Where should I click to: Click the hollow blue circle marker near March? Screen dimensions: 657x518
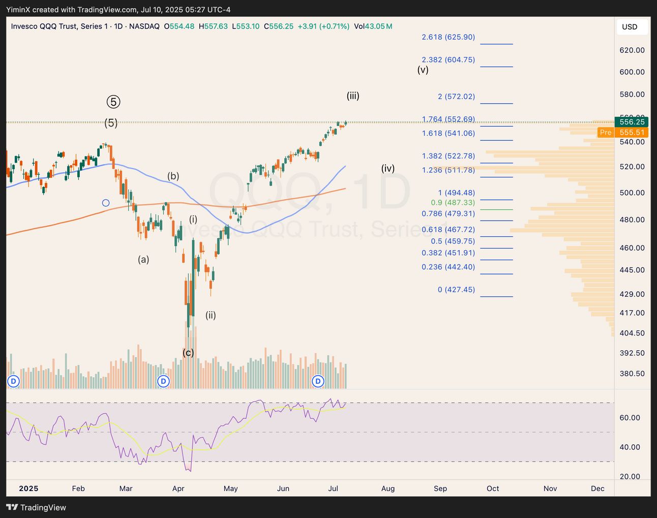pyautogui.click(x=106, y=203)
